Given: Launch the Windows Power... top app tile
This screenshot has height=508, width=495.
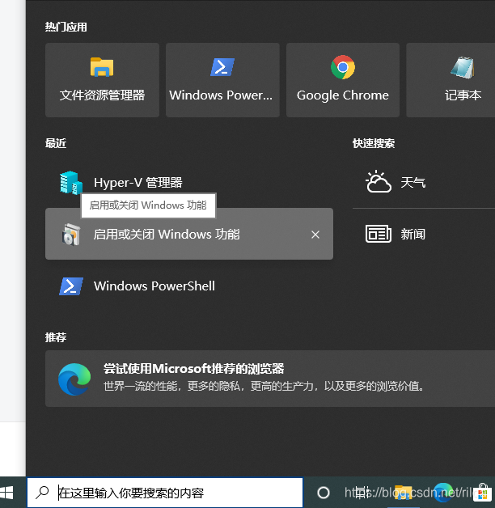Looking at the screenshot, I should pyautogui.click(x=222, y=80).
